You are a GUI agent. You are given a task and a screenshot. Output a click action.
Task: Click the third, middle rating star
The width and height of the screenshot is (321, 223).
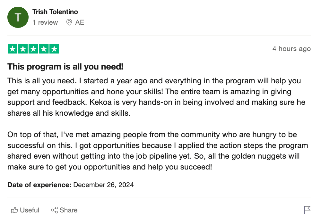tap(33, 49)
